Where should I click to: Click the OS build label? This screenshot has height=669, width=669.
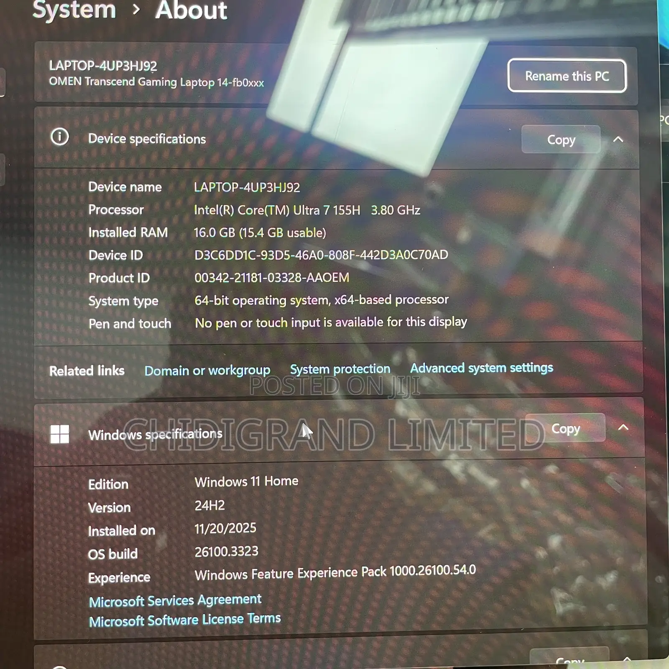(x=113, y=554)
